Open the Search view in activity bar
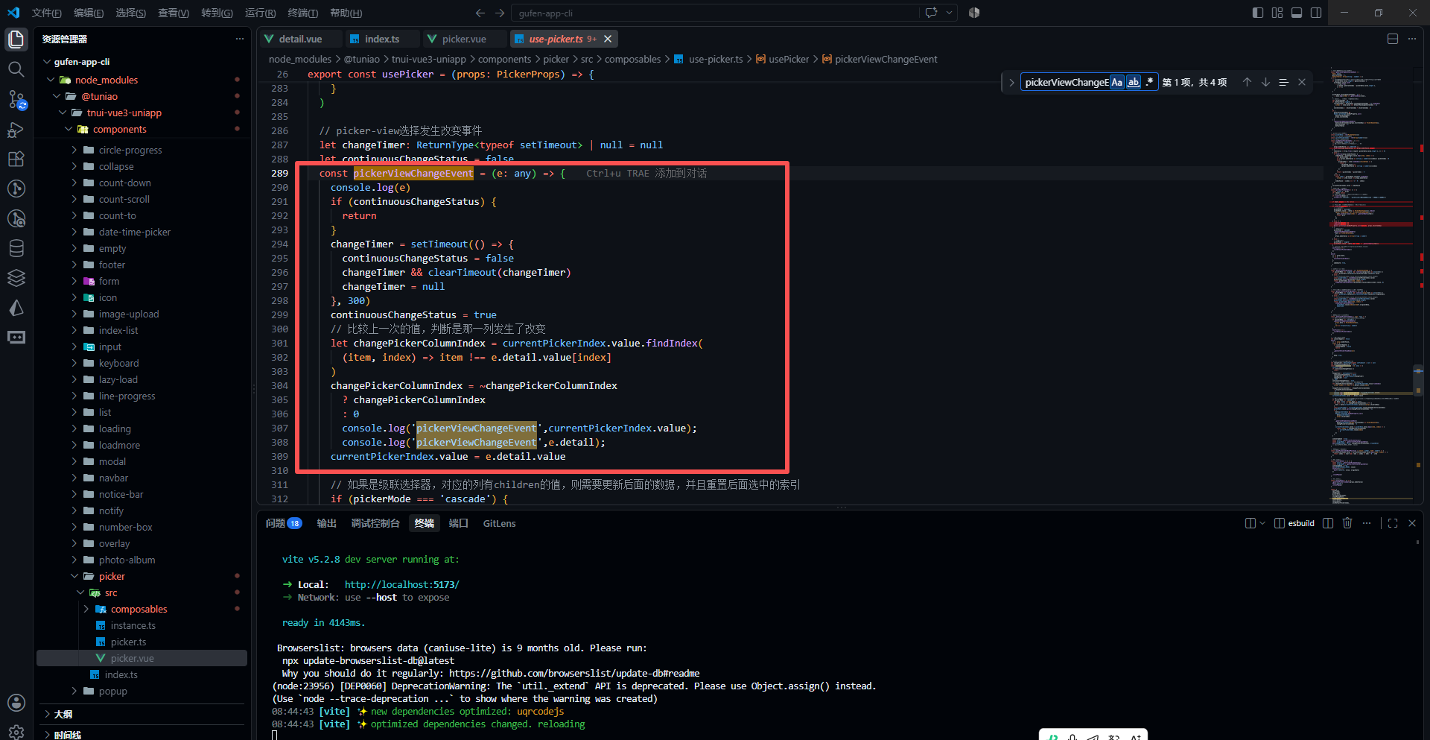The image size is (1430, 740). coord(16,69)
